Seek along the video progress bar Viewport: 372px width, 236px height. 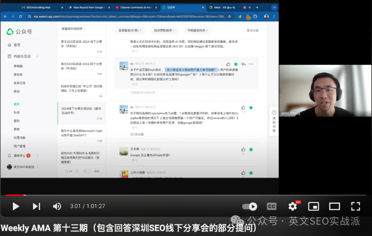[186, 195]
